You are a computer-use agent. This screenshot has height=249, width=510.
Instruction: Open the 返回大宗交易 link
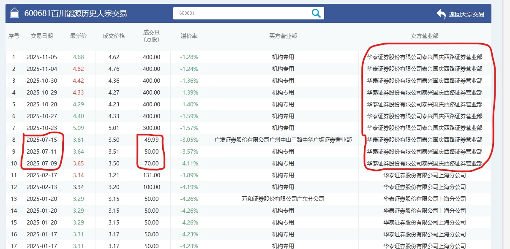(x=466, y=14)
